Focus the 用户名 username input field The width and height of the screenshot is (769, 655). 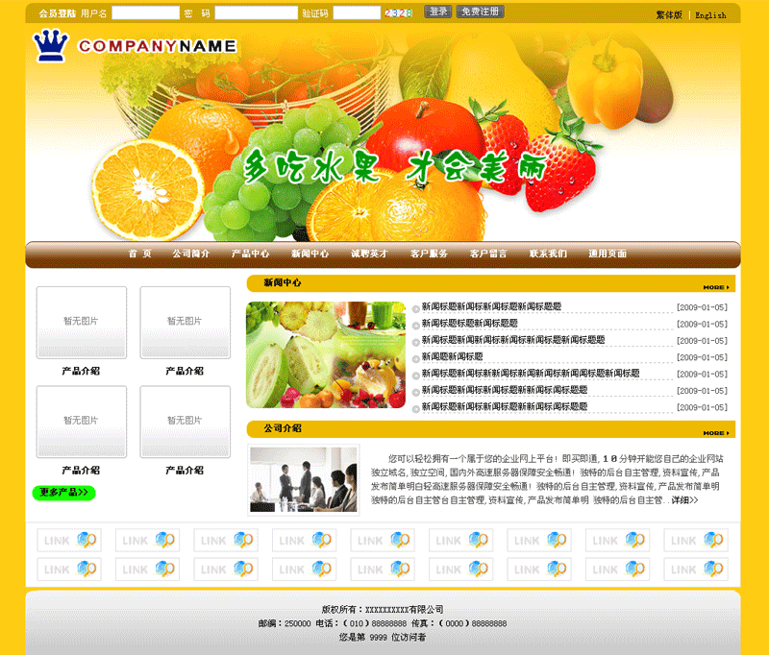tap(145, 13)
